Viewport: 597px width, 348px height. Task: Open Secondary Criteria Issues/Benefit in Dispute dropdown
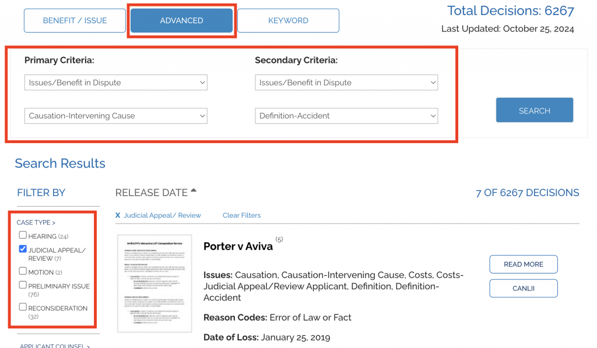[346, 83]
